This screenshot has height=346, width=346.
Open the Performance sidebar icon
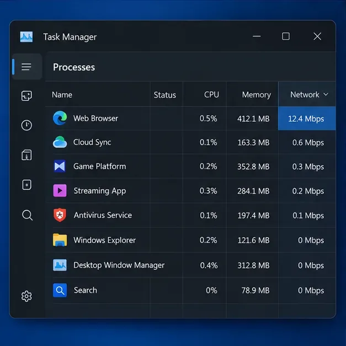(26, 96)
